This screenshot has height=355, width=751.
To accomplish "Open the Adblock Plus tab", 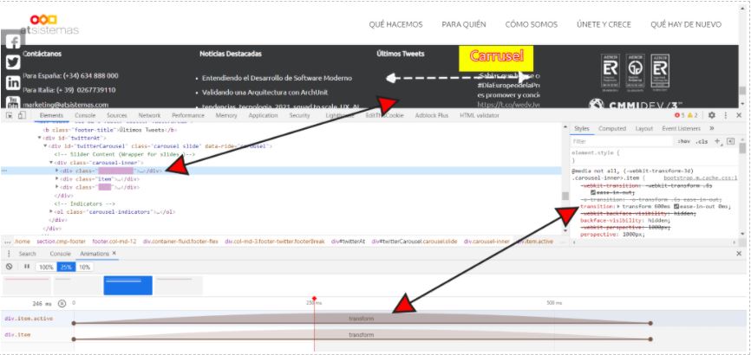I will (432, 115).
